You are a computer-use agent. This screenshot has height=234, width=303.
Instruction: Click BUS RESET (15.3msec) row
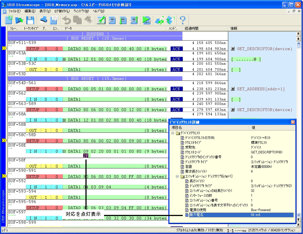click(x=95, y=79)
